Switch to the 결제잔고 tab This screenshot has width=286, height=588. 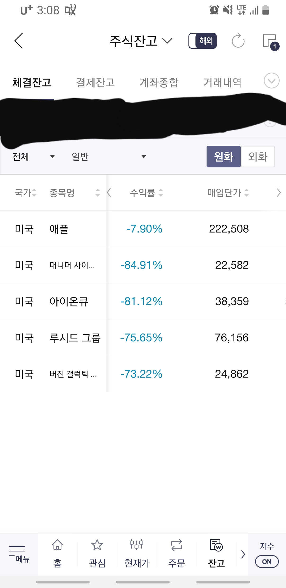[x=95, y=82]
